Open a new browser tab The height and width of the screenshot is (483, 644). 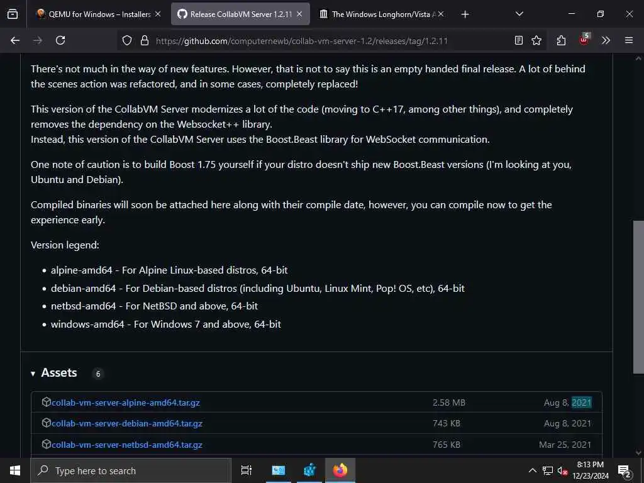(465, 14)
